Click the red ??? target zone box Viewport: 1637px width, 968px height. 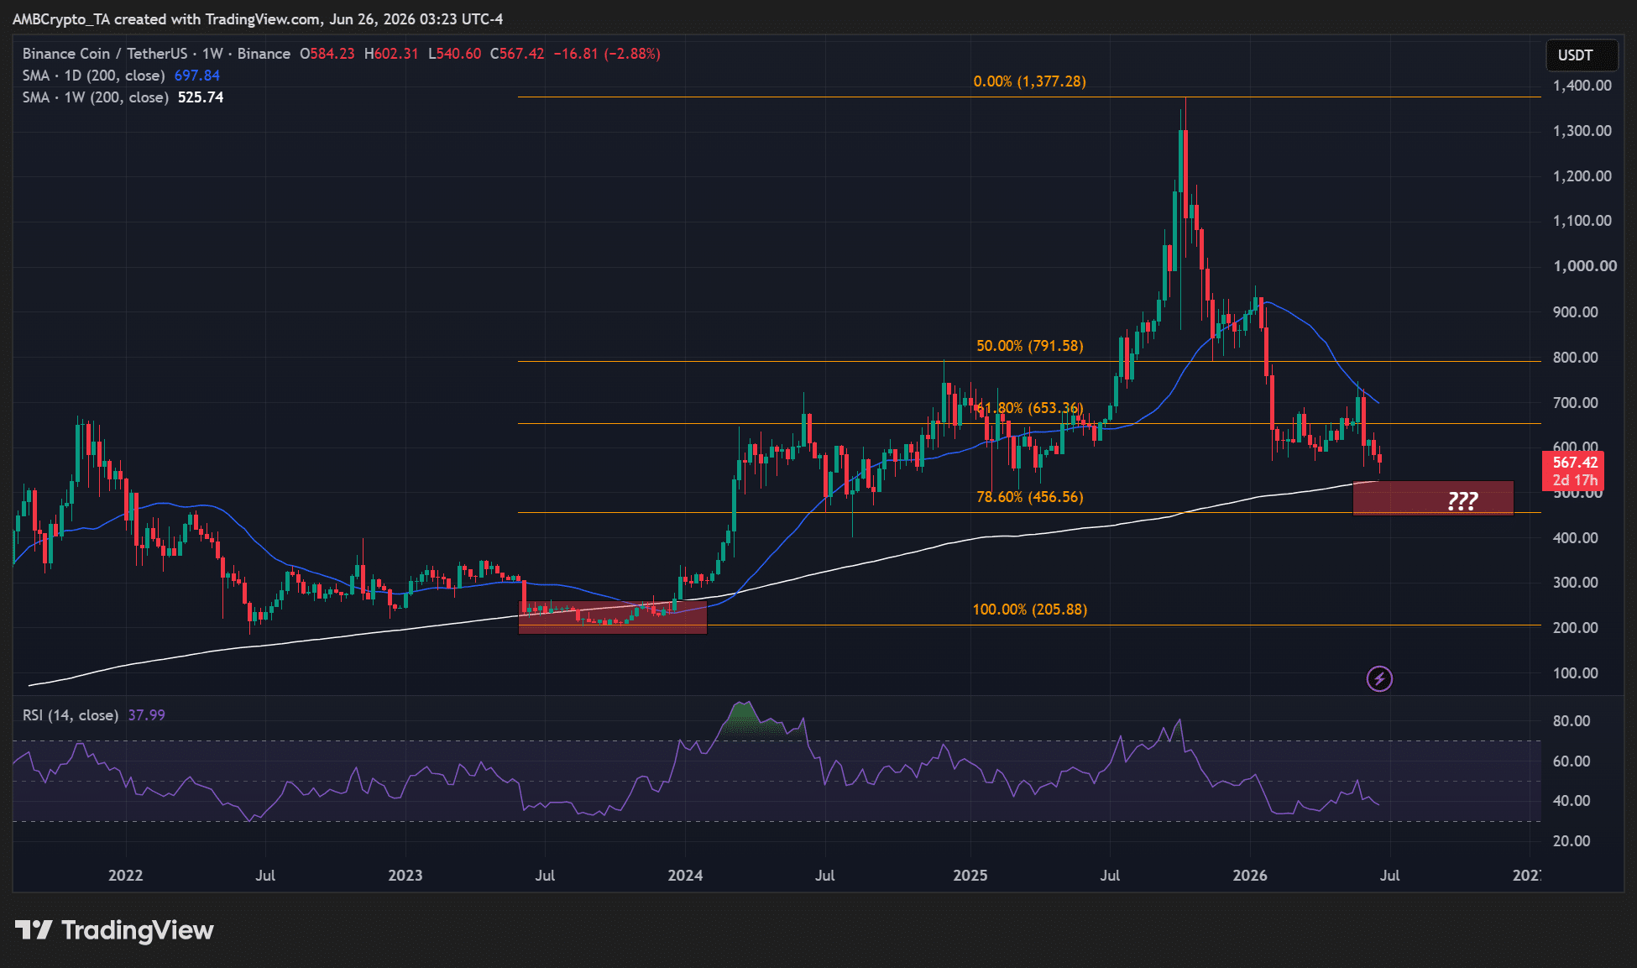pyautogui.click(x=1433, y=498)
